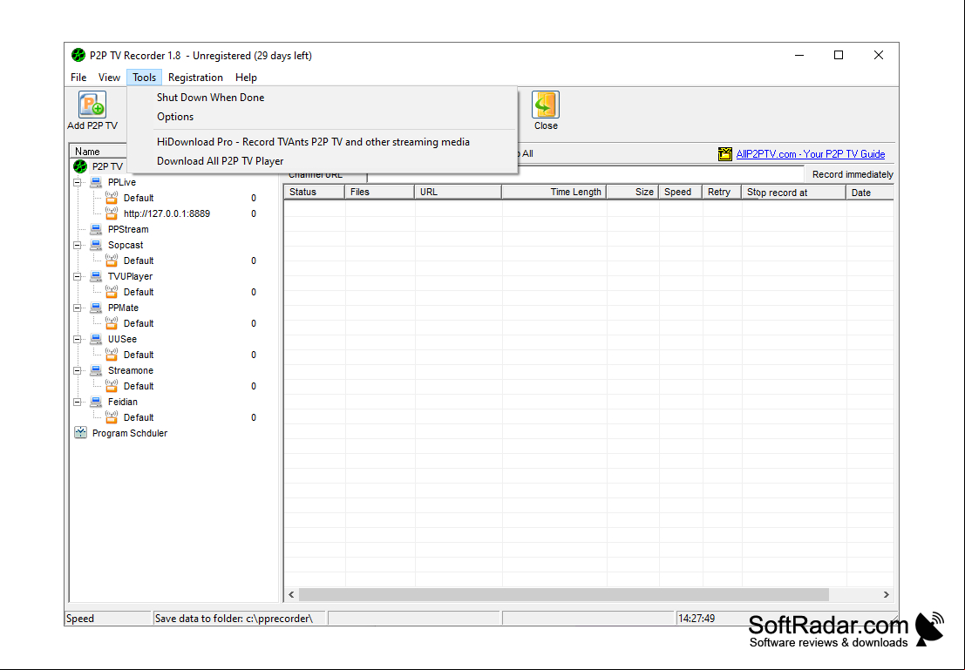Click the Default channel icon under TVUPlayer

tap(112, 292)
